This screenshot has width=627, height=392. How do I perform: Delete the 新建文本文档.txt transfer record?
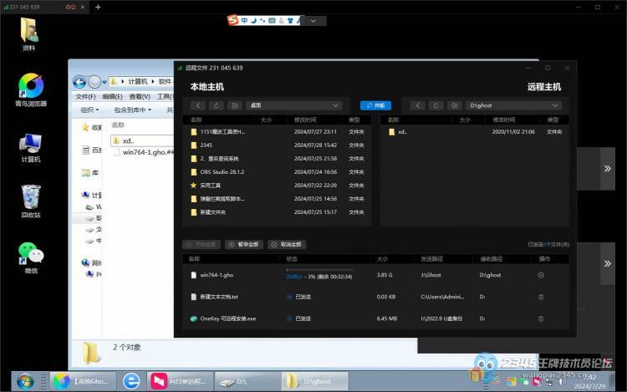point(540,297)
